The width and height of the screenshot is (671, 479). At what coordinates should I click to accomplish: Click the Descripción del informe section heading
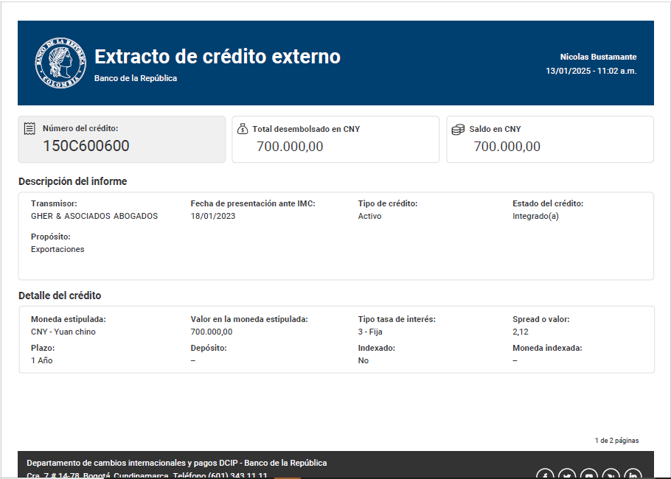pos(72,181)
